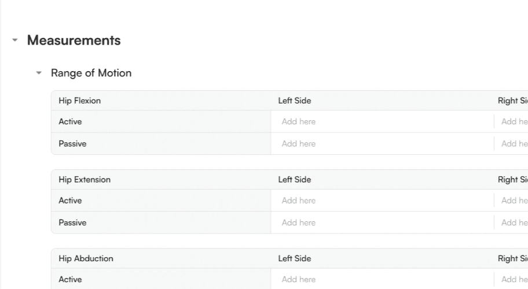Click Hip Flexion Active Left Side field
Viewport: 528px width, 289px height.
pyautogui.click(x=381, y=122)
